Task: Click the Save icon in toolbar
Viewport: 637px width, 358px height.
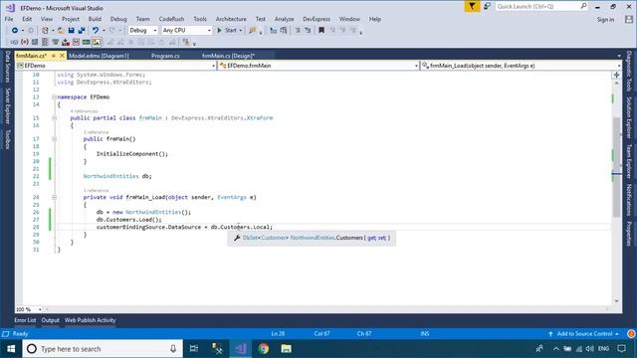Action: (71, 31)
